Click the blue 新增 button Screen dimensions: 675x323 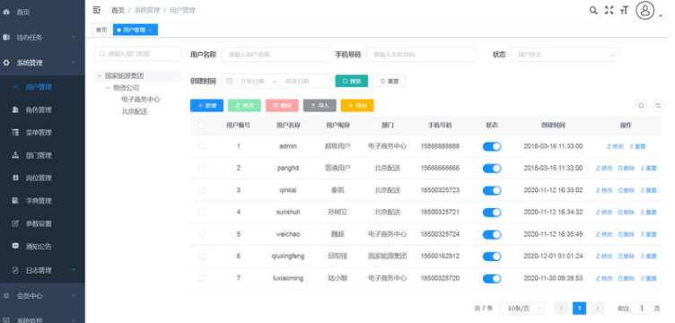[x=206, y=105]
